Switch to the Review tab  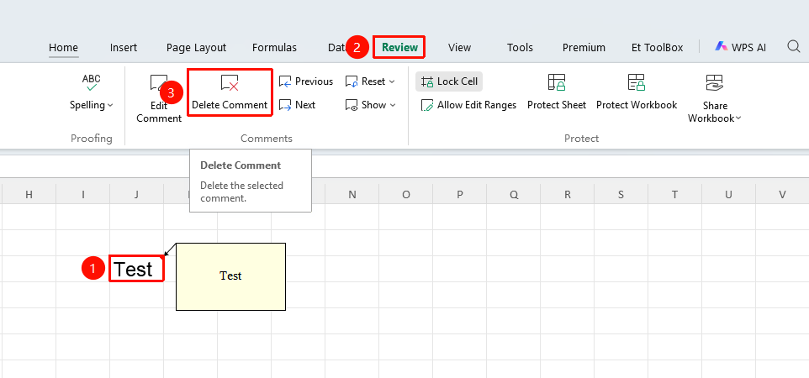point(399,47)
